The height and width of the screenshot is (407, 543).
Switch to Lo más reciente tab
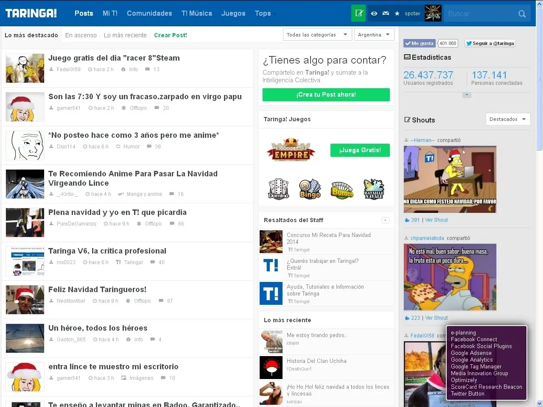125,35
